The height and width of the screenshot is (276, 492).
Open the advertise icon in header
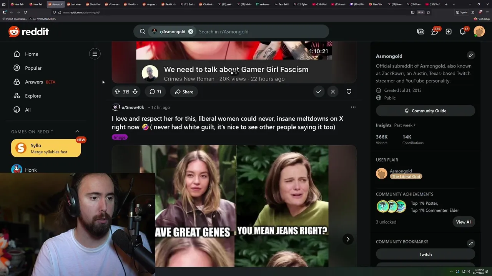click(x=421, y=31)
